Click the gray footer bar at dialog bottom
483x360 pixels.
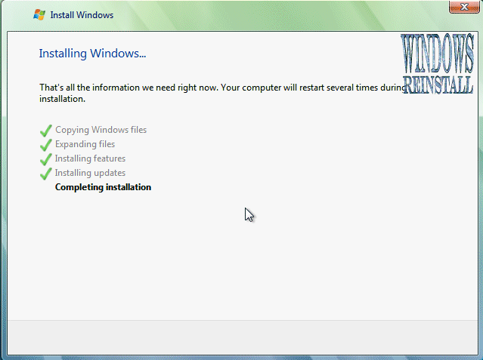[241, 337]
